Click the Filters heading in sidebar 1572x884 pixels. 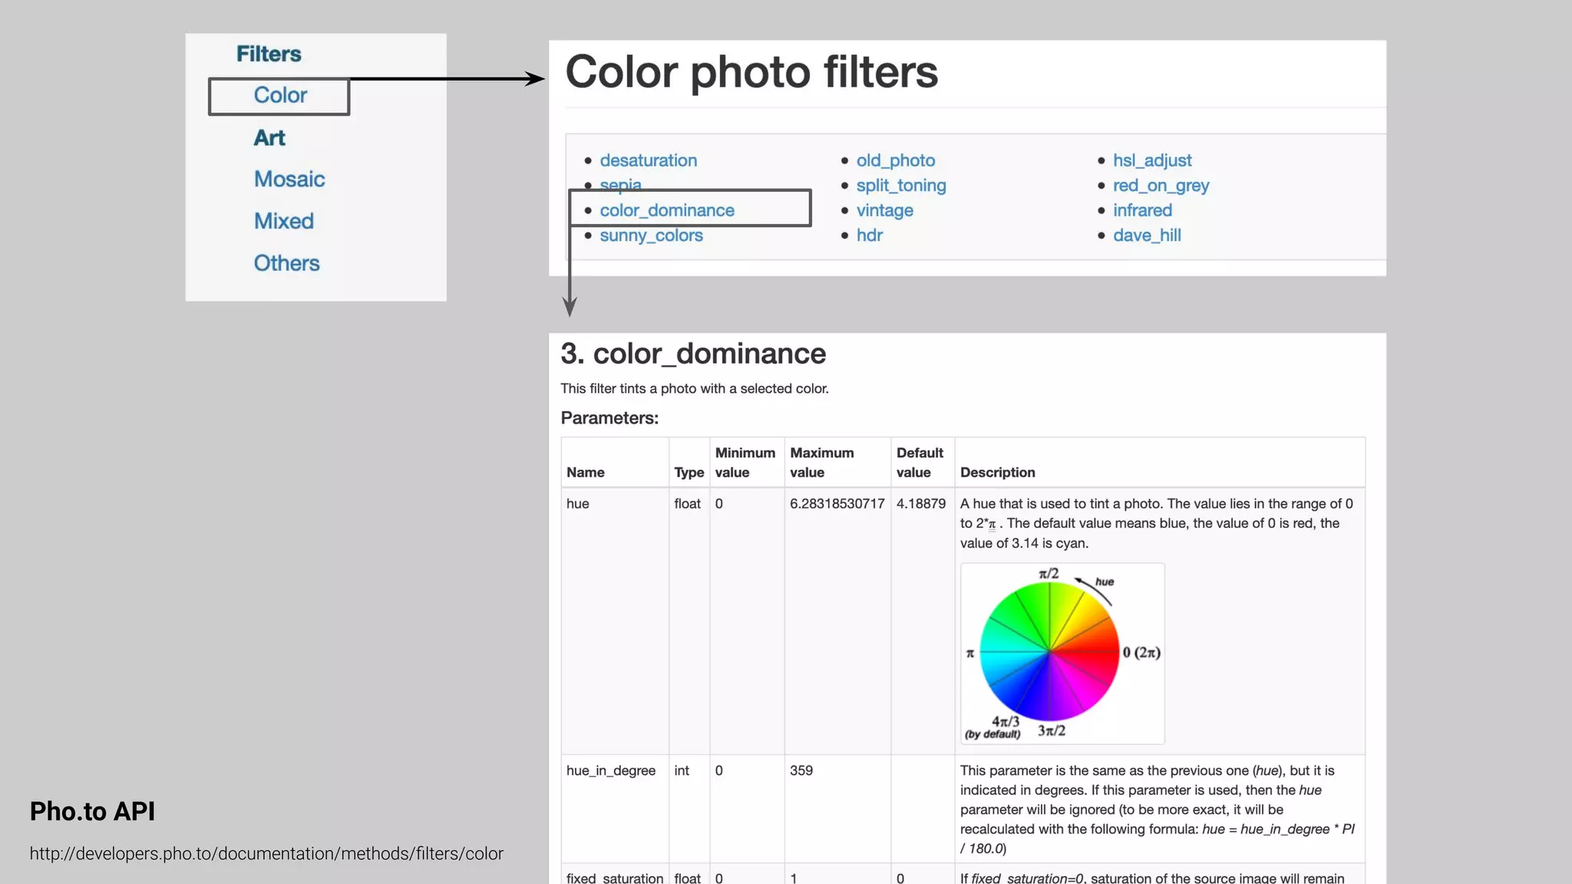269,54
